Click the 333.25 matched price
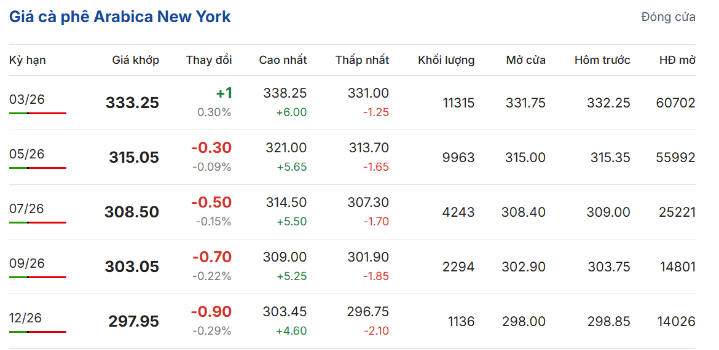The width and height of the screenshot is (719, 350). [132, 103]
